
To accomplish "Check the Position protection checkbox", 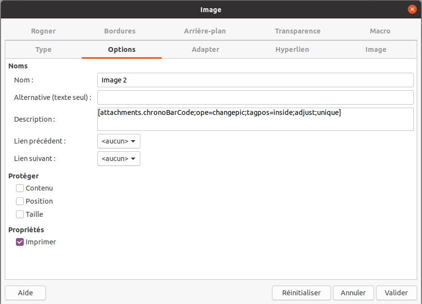I will coord(20,201).
